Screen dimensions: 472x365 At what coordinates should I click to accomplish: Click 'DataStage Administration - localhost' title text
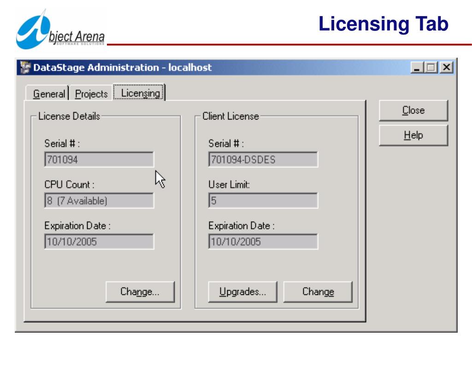[123, 67]
